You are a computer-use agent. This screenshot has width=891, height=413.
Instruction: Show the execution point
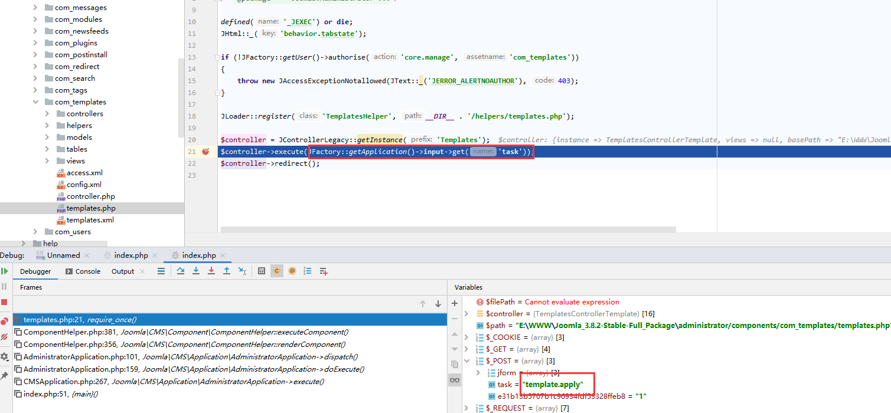click(161, 271)
